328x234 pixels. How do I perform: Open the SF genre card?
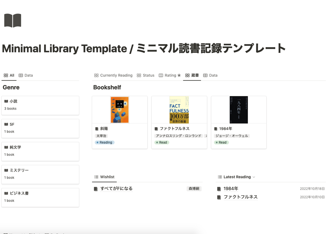point(40,128)
